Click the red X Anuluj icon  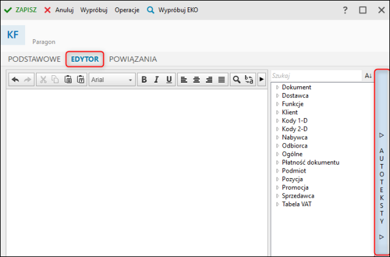click(x=47, y=10)
